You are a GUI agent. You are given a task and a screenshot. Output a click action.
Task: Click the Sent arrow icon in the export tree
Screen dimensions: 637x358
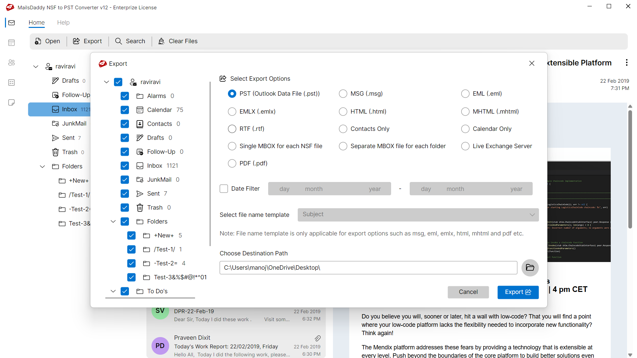coord(140,194)
